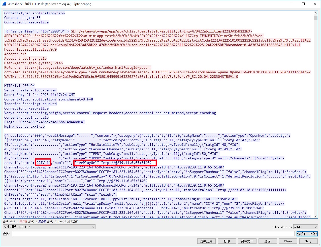Screen dimensions: 321x247
Task: Click the "Nginx-Cache: EXPIRED" line
Action: 24,127
